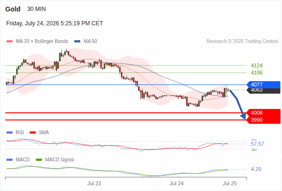
Task: Click the RSI value 57.57 readout
Action: (257, 144)
